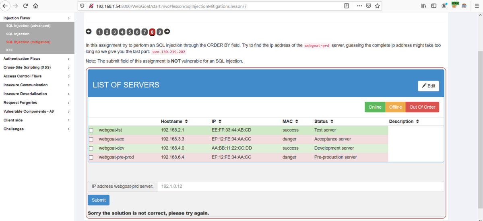Jump to lesson page 1
Image resolution: width=483 pixels, height=221 pixels.
click(99, 32)
